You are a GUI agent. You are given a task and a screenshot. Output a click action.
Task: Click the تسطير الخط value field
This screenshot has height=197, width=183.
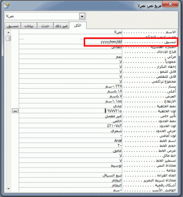70,161
